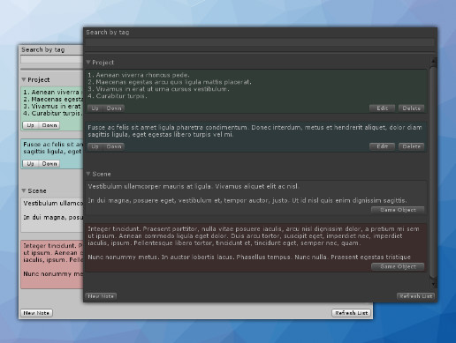Create a New Note in the light window
The height and width of the screenshot is (343, 456).
coord(36,313)
